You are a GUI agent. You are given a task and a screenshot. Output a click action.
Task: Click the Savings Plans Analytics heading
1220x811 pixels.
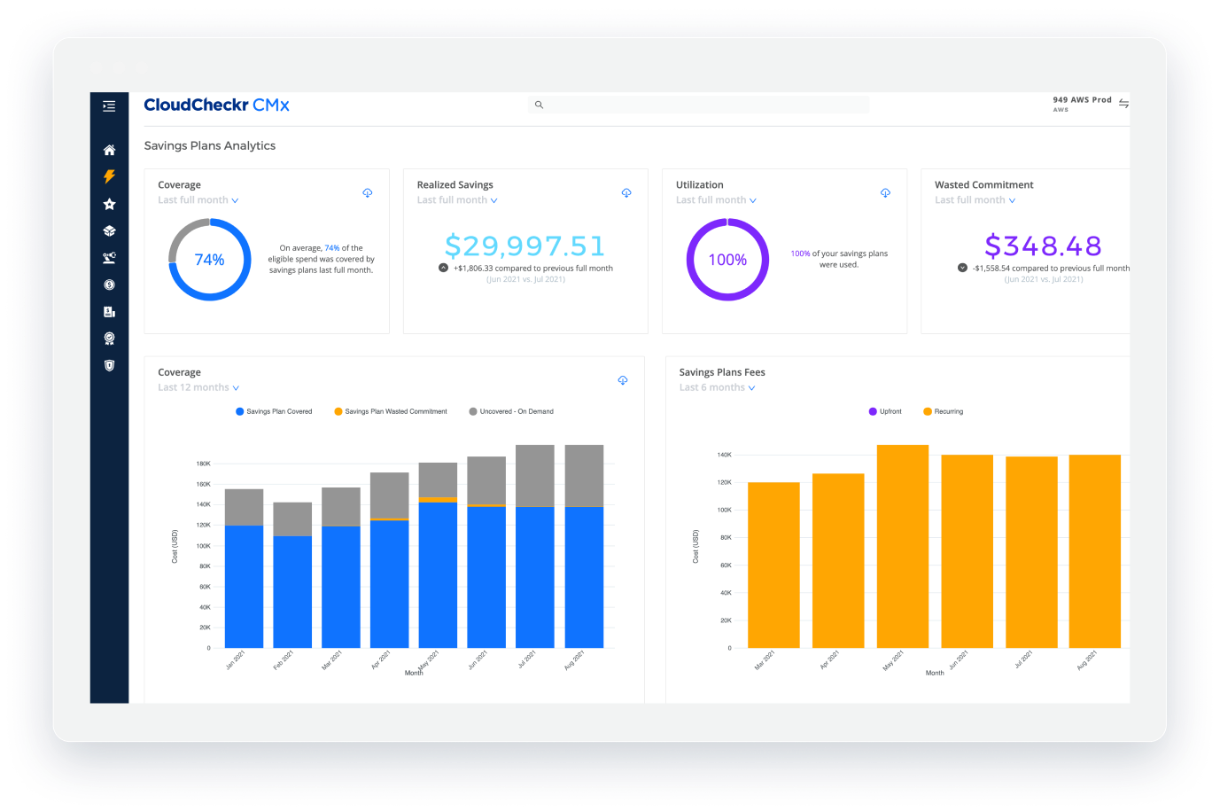210,146
